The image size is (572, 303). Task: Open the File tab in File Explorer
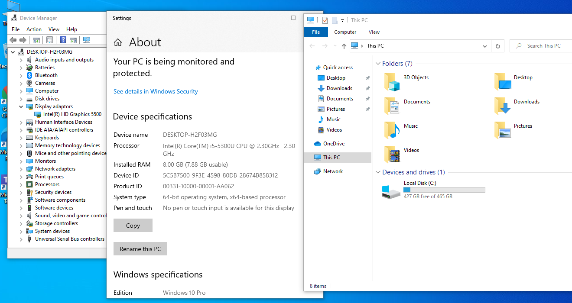(x=316, y=32)
